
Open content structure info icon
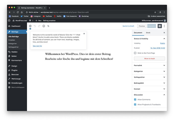pyautogui.click(x=44, y=26)
